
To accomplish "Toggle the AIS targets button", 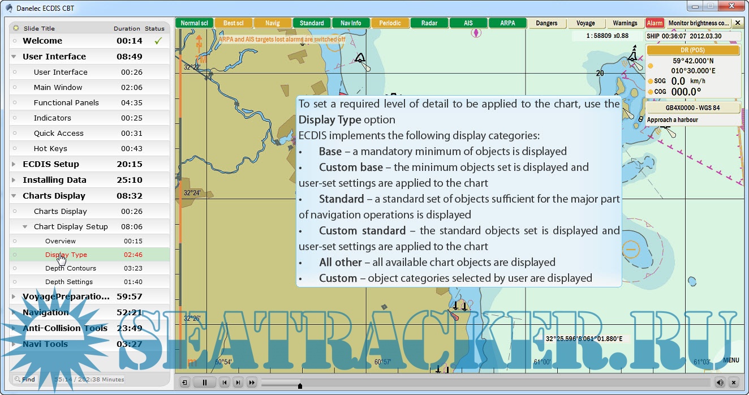I will (x=468, y=23).
